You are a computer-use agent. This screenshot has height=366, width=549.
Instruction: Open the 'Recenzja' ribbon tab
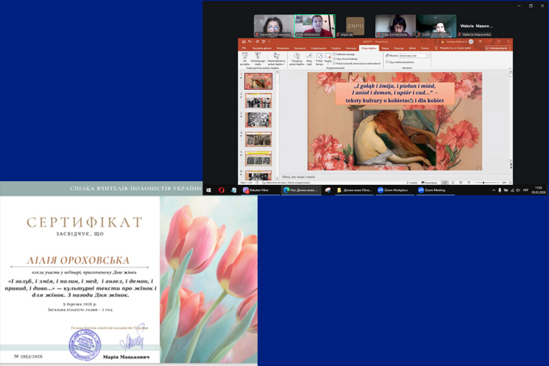click(x=399, y=48)
